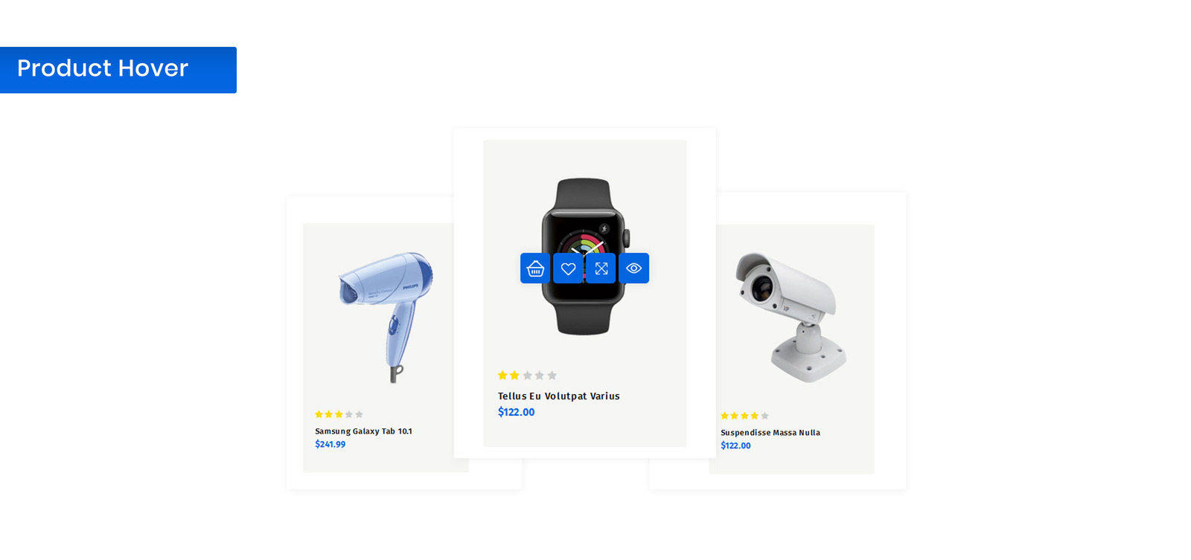Select the fifth star on the smartwatch rating
Viewport: 1191px width, 560px height.
[552, 376]
